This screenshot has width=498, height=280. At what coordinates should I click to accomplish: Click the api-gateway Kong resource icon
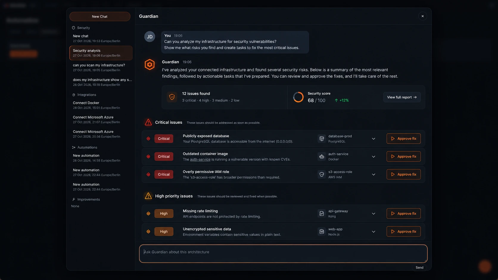pyautogui.click(x=322, y=213)
